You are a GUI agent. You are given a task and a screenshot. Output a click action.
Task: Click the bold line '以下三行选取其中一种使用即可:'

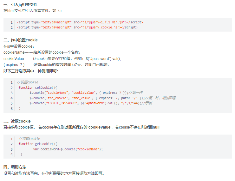click(x=31, y=71)
